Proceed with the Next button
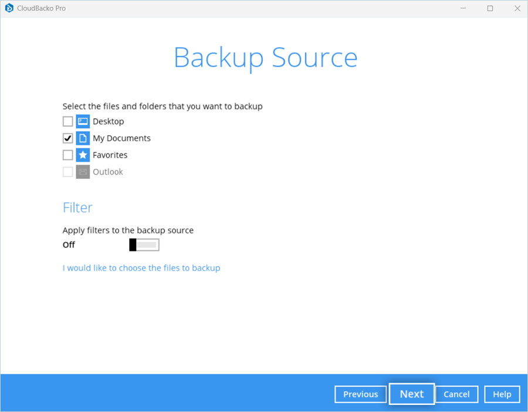 click(x=411, y=394)
